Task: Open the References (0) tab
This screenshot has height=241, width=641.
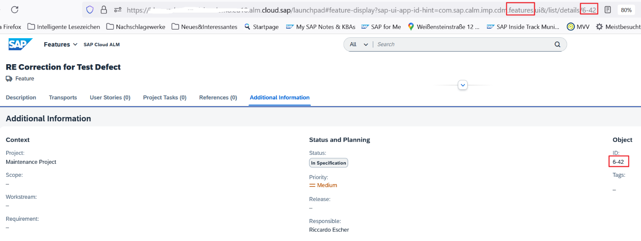Action: point(218,97)
